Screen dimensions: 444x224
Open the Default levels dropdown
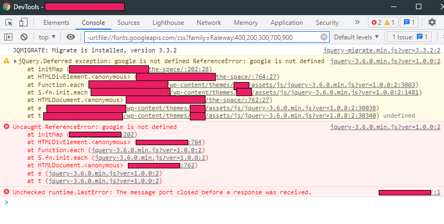point(356,37)
